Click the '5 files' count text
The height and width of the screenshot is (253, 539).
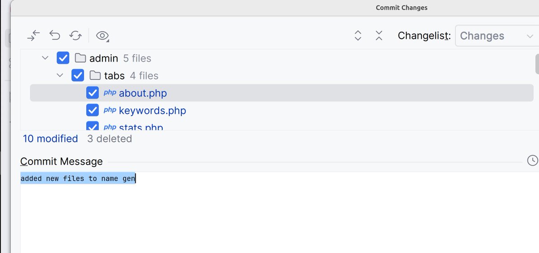(137, 58)
